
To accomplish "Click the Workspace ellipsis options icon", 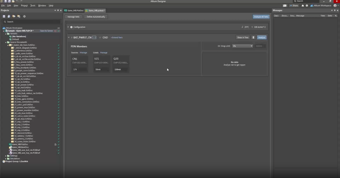I will point(58,28).
